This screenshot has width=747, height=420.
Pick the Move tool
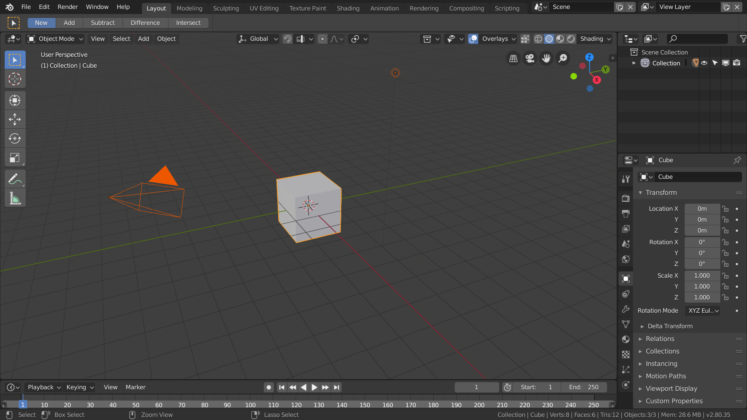pos(15,119)
